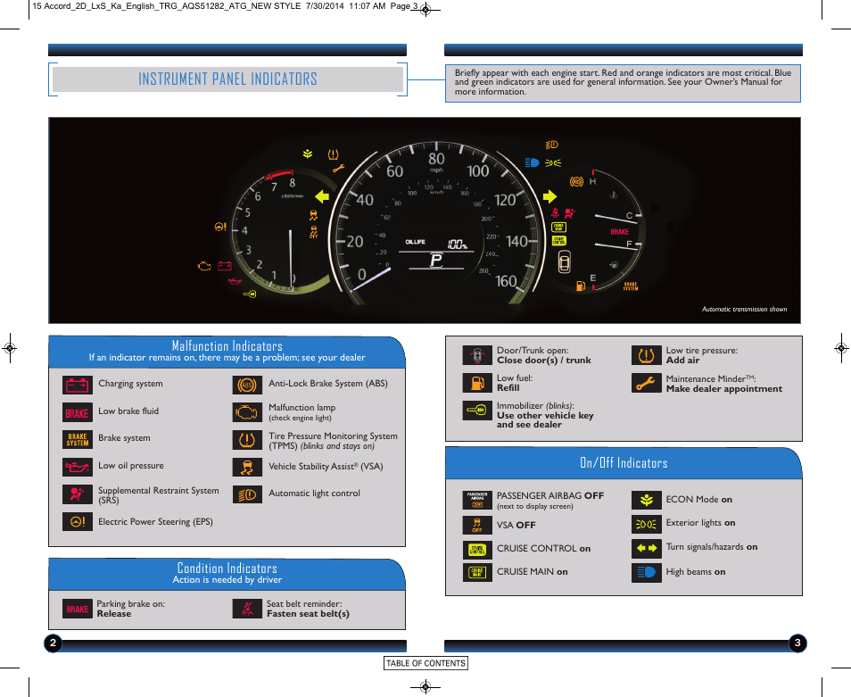Click the fuel pump indicator on dashboard
Image resolution: width=851 pixels, height=697 pixels.
pyautogui.click(x=580, y=286)
